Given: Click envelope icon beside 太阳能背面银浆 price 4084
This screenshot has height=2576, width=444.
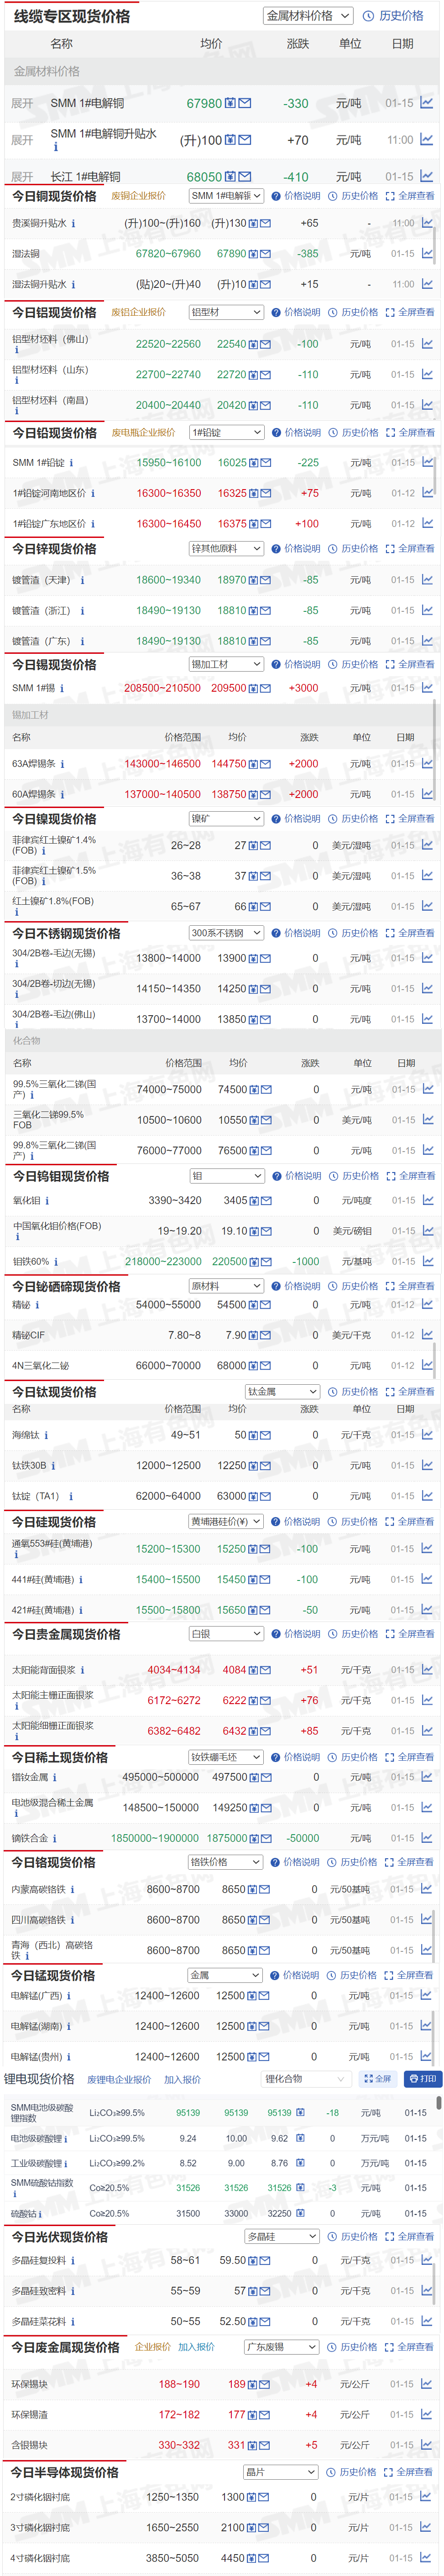Looking at the screenshot, I should 265,1670.
